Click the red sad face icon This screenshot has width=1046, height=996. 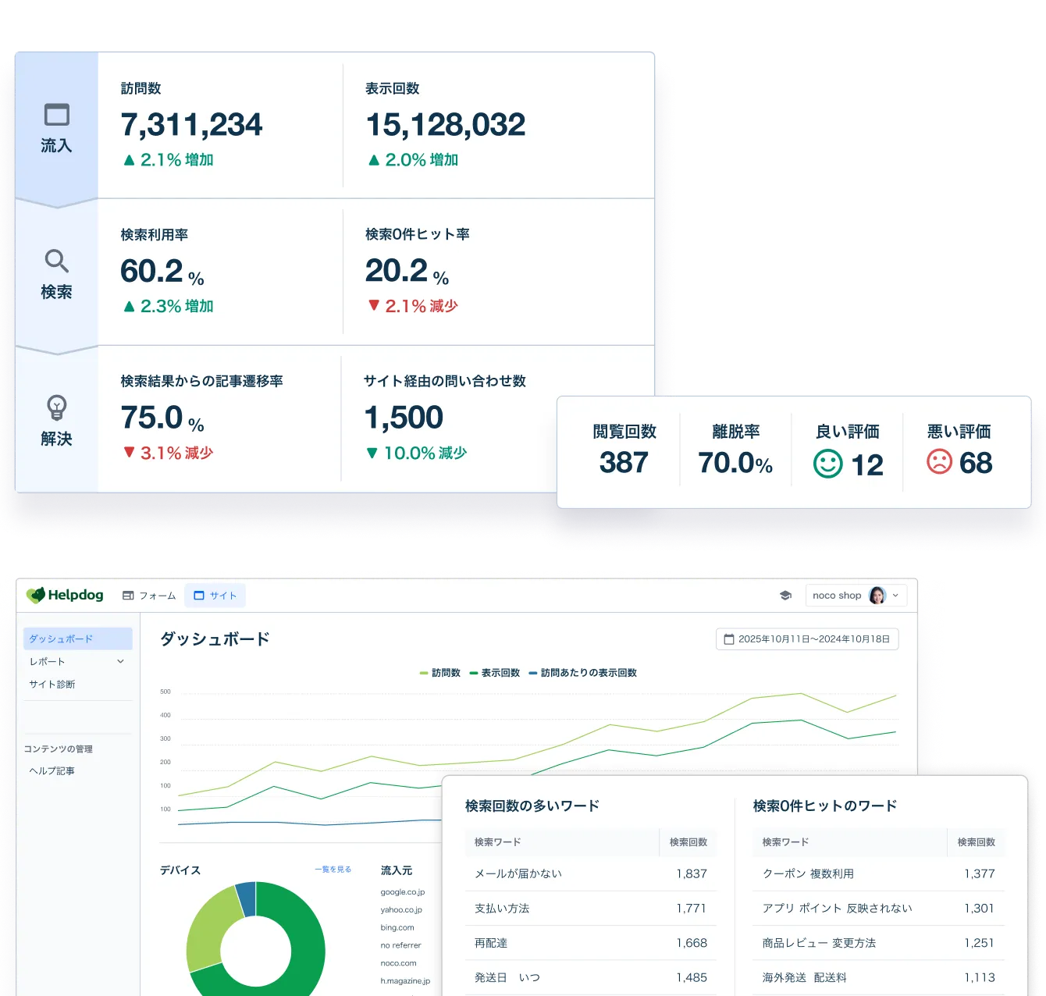tap(939, 461)
